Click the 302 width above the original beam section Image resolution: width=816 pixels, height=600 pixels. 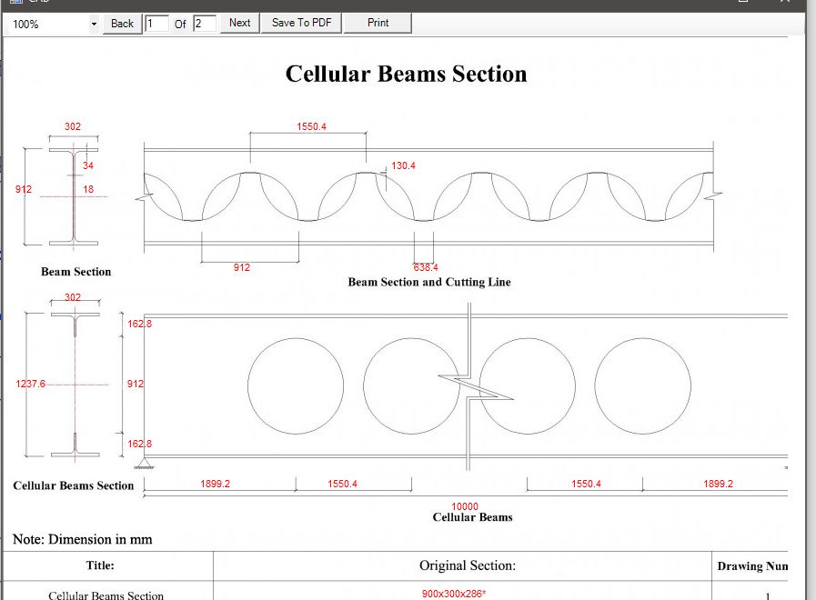73,127
